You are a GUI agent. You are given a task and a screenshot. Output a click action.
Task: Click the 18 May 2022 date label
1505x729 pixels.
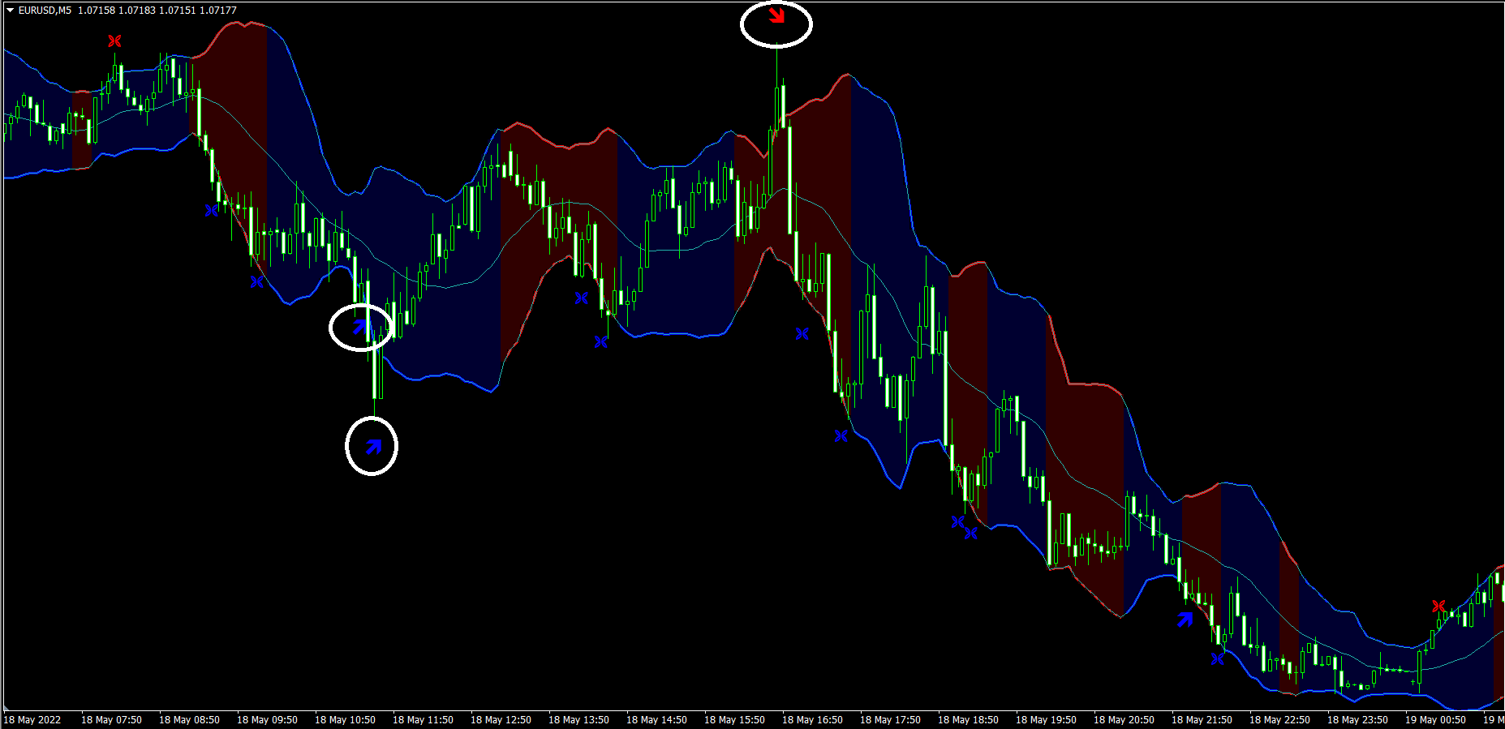(32, 720)
